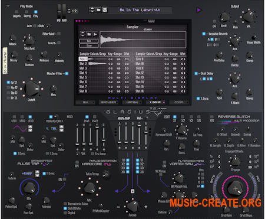Enable Retrig play mode
This screenshot has height=219, width=265.
tap(26, 12)
